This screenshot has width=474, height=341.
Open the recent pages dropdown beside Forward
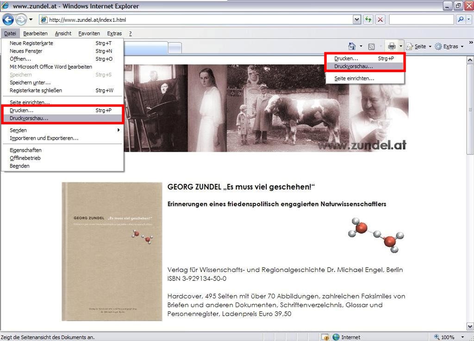tap(31, 20)
